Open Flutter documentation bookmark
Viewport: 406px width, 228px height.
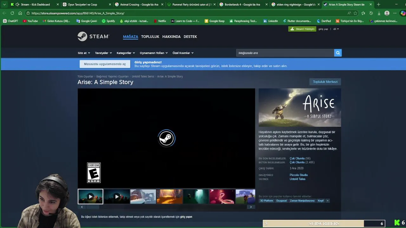tap(297, 21)
